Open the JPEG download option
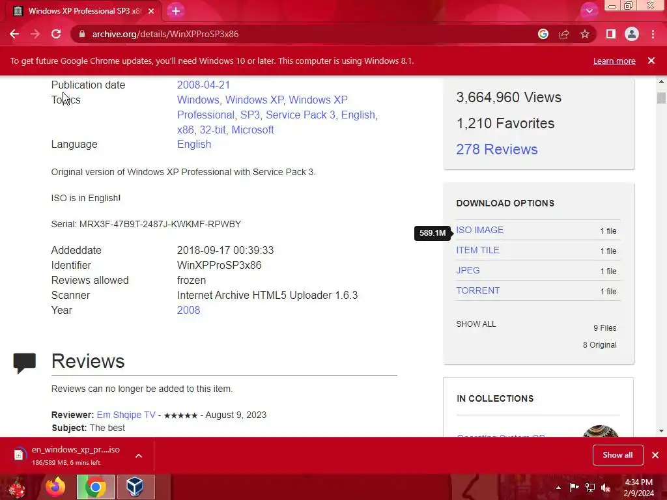Image resolution: width=667 pixels, height=500 pixels. (x=468, y=270)
